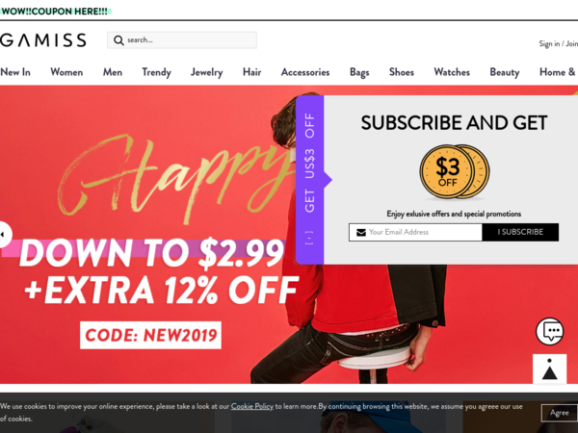
Task: Click the GAMISS logo
Action: pos(43,39)
